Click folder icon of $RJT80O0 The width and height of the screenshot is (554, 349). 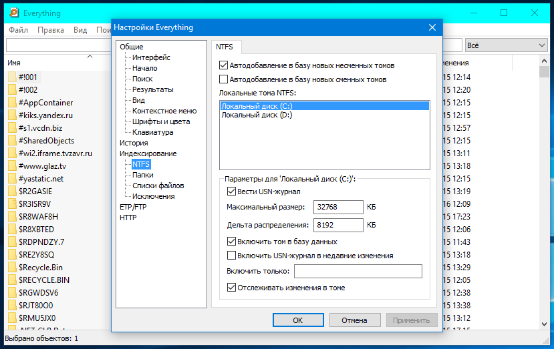[x=12, y=306]
